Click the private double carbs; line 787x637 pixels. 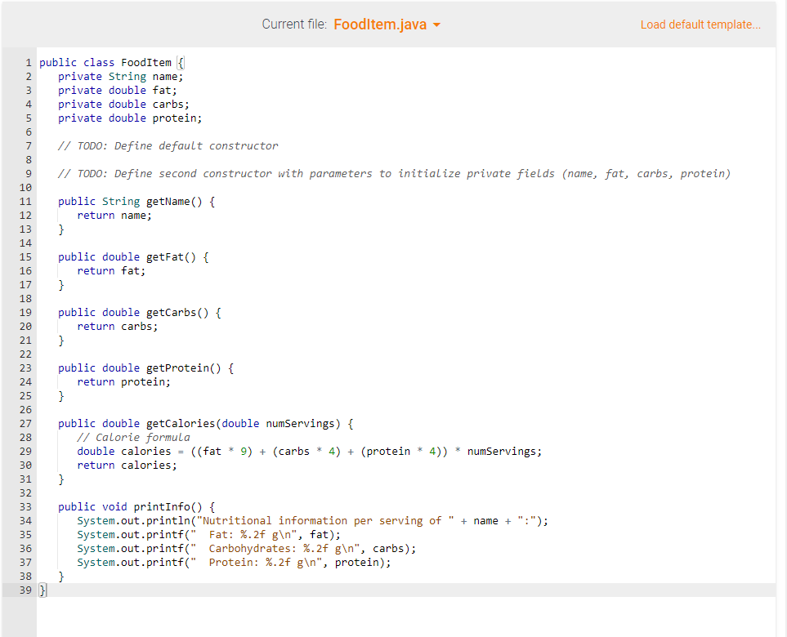(x=123, y=105)
